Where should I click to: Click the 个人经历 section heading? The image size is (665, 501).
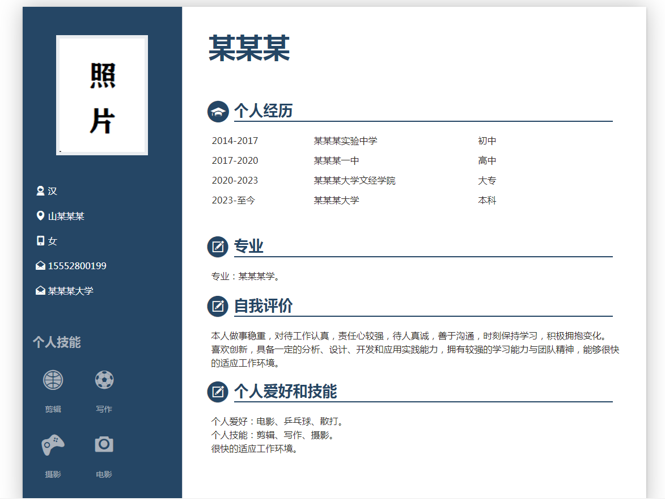(x=264, y=111)
